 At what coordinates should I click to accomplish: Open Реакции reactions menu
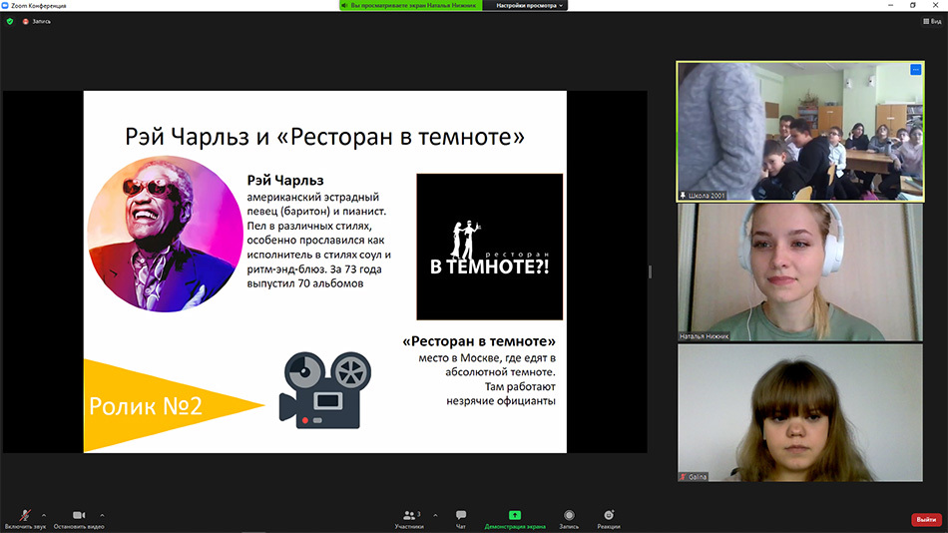(x=609, y=519)
